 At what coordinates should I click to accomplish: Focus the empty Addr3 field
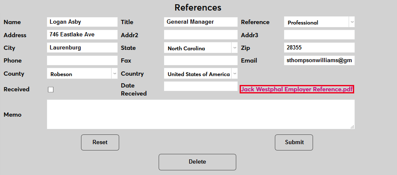319,35
